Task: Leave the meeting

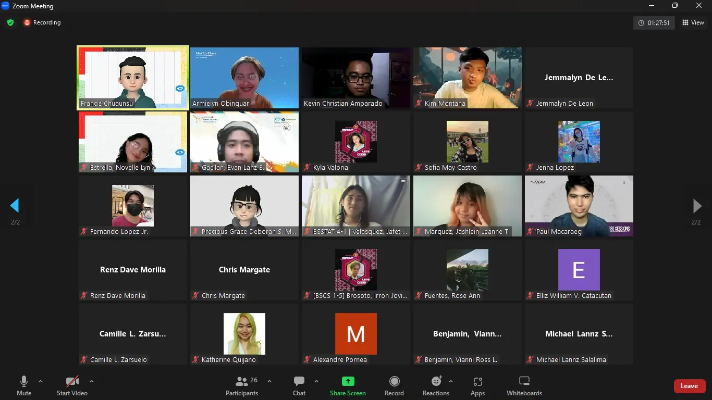Action: 690,386
